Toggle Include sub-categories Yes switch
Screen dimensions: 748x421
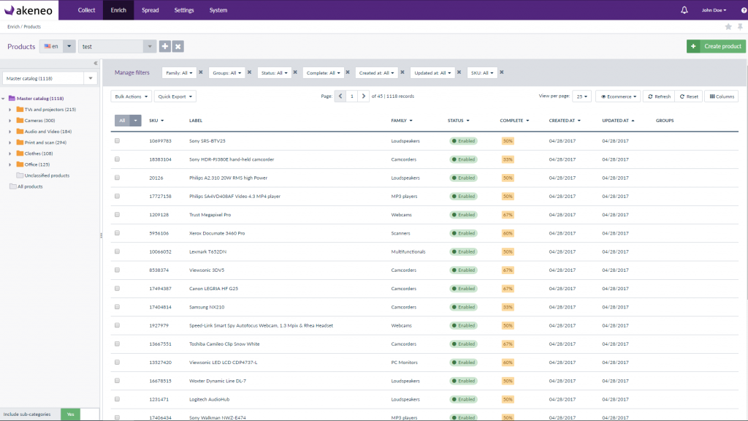coord(70,414)
